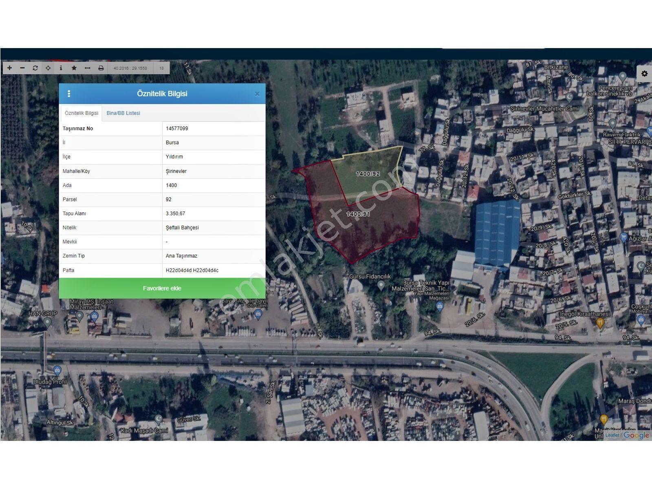Viewport: 652px width, 489px height.
Task: Click the Pafta value H22d04d4d H22d04d4c
Action: (192, 270)
